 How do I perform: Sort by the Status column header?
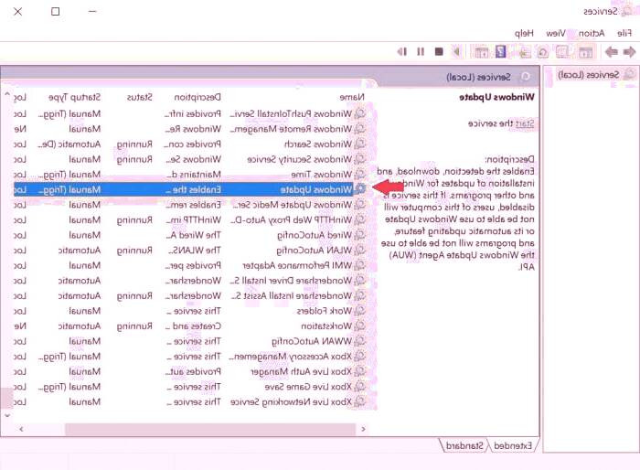[139, 97]
